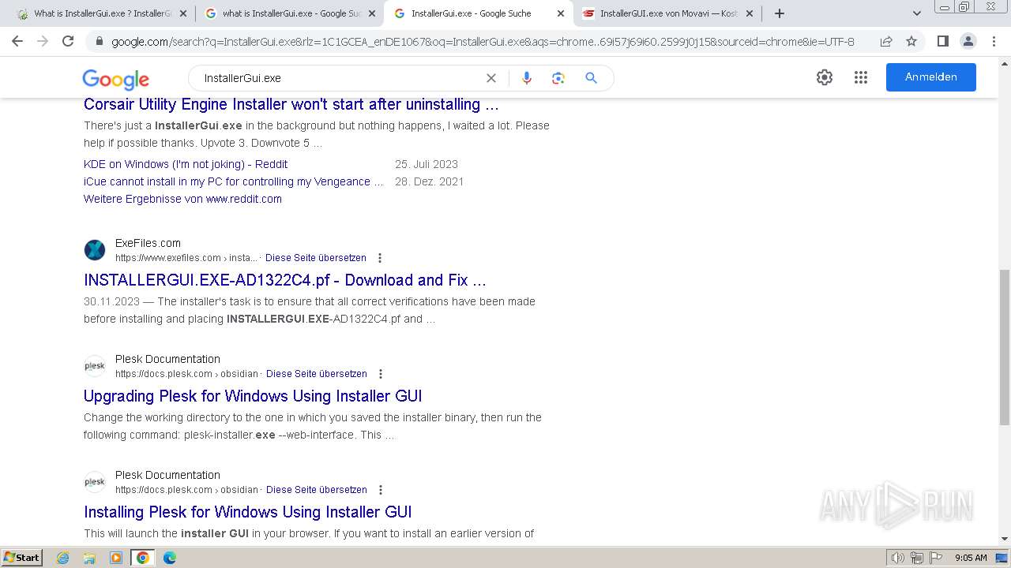Open Corsair Utility Engine Installer result
The height and width of the screenshot is (568, 1011).
[x=291, y=104]
